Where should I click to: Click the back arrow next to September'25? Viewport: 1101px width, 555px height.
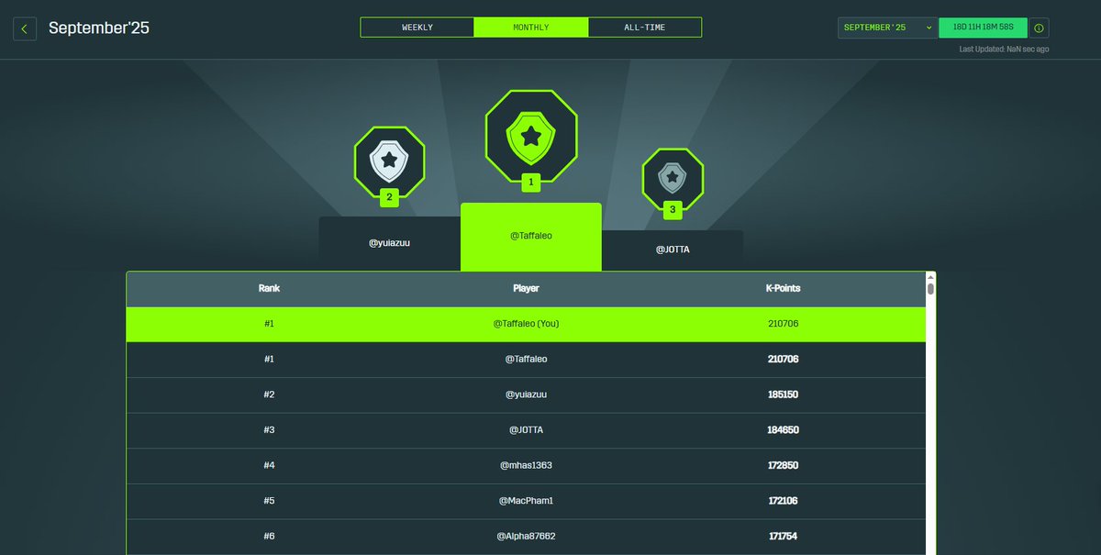tap(24, 28)
